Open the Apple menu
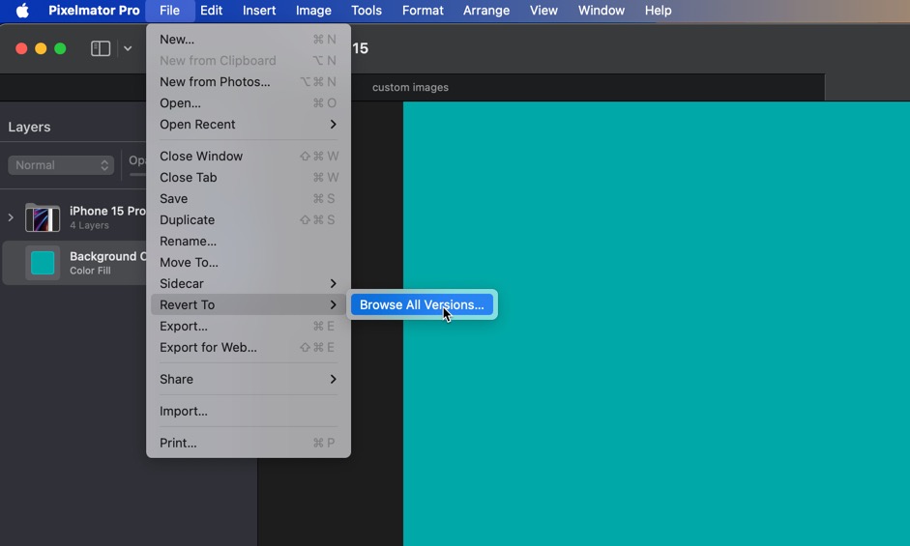 coord(22,11)
